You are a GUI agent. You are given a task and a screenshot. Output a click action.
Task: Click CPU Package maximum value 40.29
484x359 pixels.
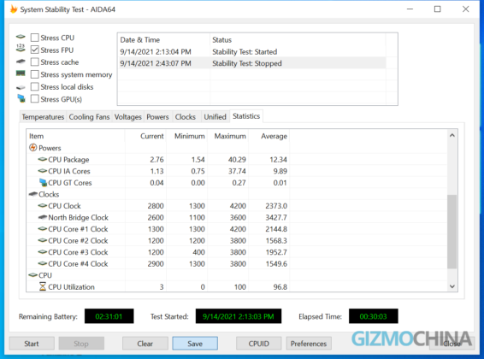(x=237, y=160)
